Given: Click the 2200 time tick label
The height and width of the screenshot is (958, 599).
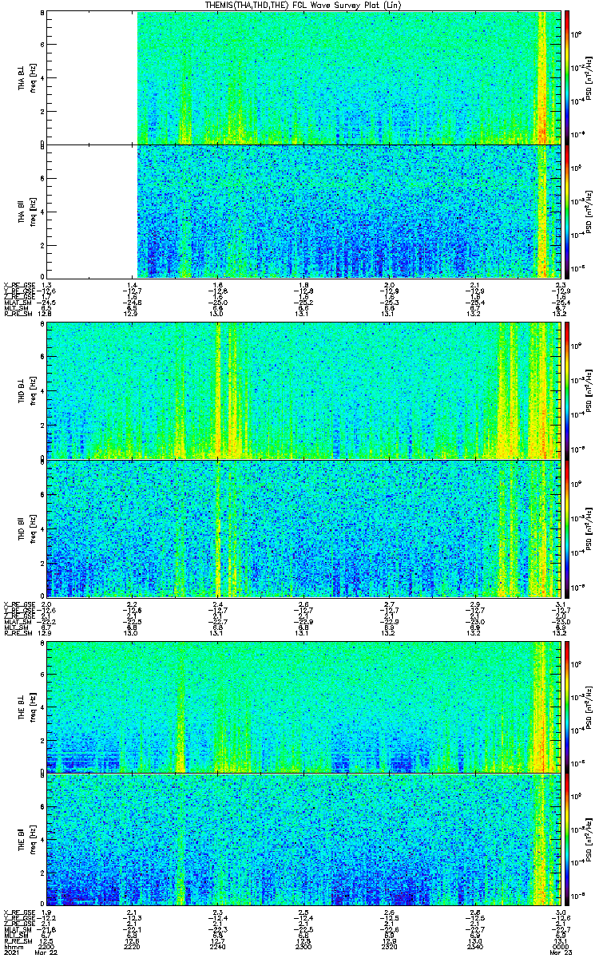Looking at the screenshot, I should pyautogui.click(x=46, y=947).
